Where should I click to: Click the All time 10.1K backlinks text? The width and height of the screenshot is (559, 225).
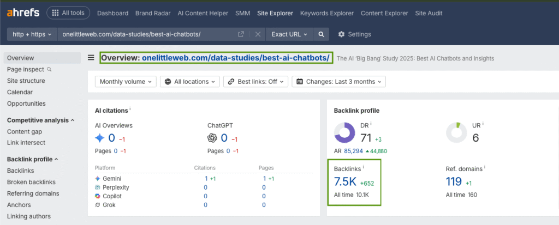click(352, 194)
